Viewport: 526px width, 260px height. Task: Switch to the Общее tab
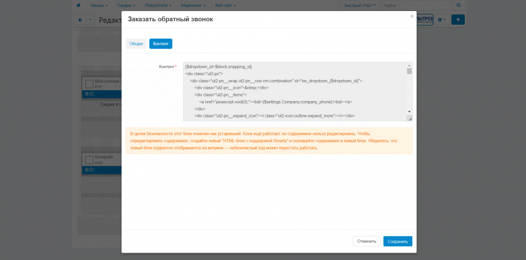[136, 44]
